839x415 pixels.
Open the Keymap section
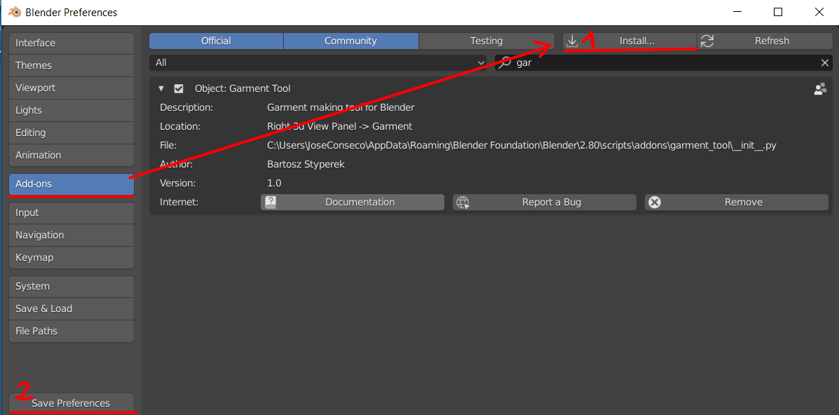pyautogui.click(x=71, y=257)
